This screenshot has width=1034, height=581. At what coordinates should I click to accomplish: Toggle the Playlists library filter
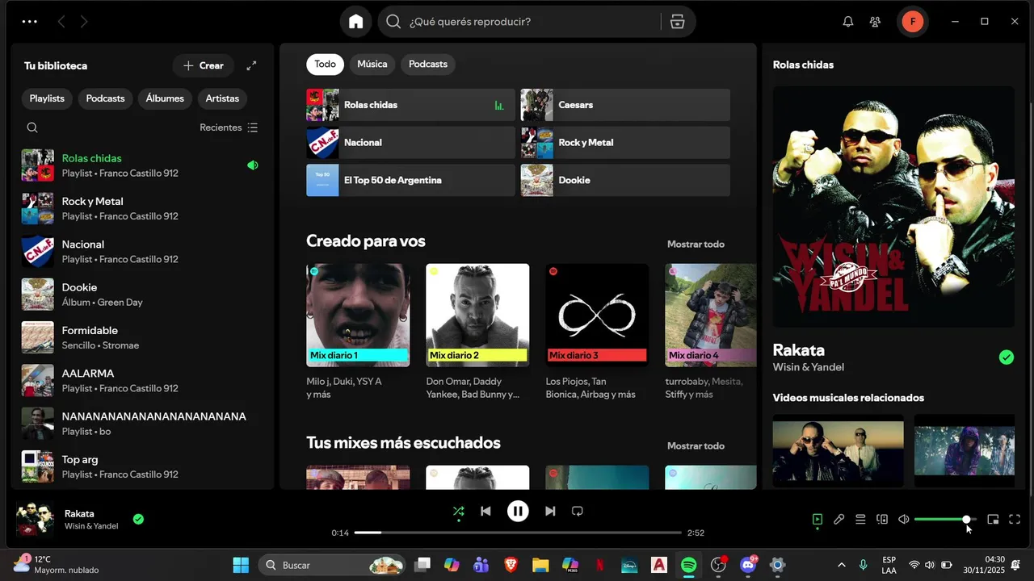pos(47,98)
